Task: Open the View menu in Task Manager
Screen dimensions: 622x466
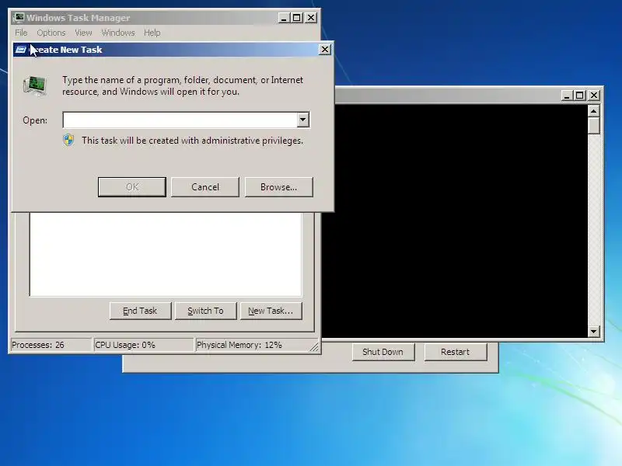Action: pos(83,33)
